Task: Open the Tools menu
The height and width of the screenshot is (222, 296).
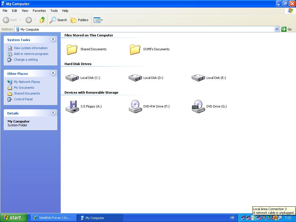Action: pyautogui.click(x=54, y=11)
